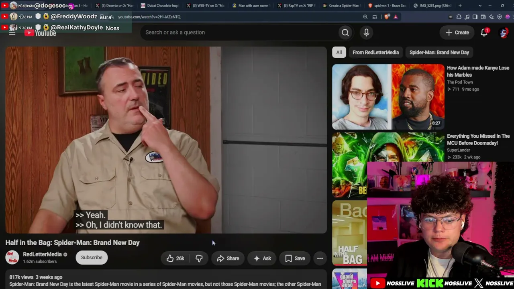The width and height of the screenshot is (514, 289).
Task: Open the RedLetterMedia channel avatar
Action: (12, 257)
